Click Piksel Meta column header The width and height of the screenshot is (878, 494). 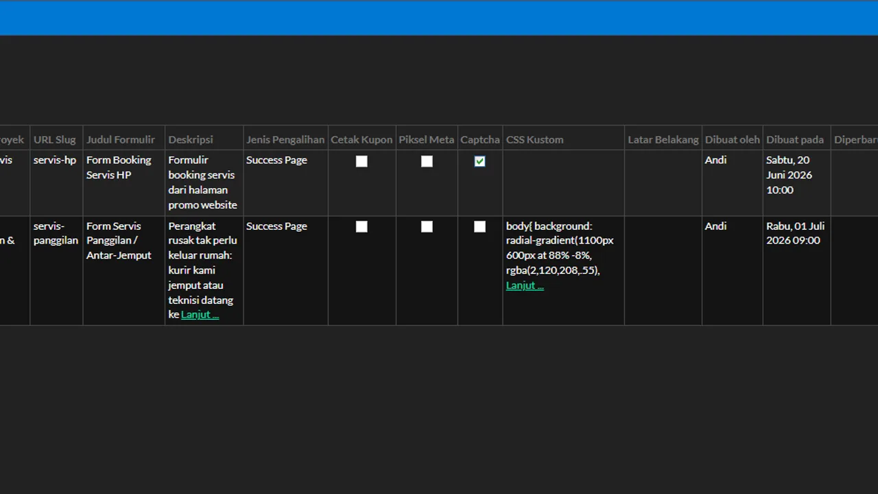427,139
